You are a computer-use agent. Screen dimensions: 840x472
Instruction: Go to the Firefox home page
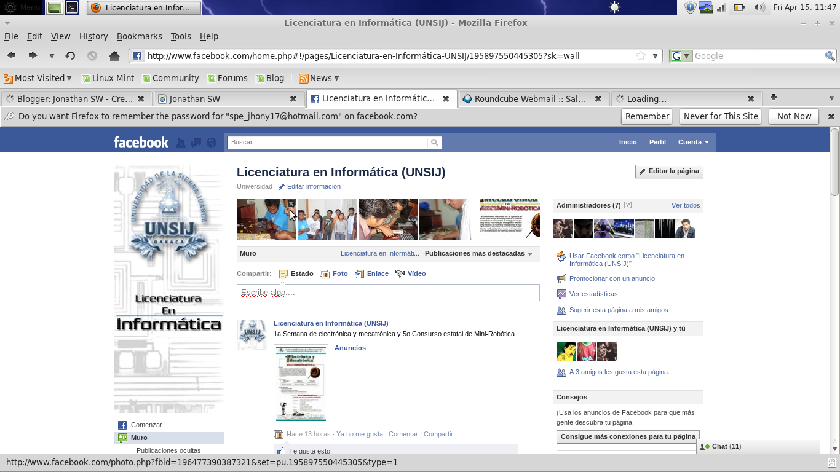pos(114,56)
